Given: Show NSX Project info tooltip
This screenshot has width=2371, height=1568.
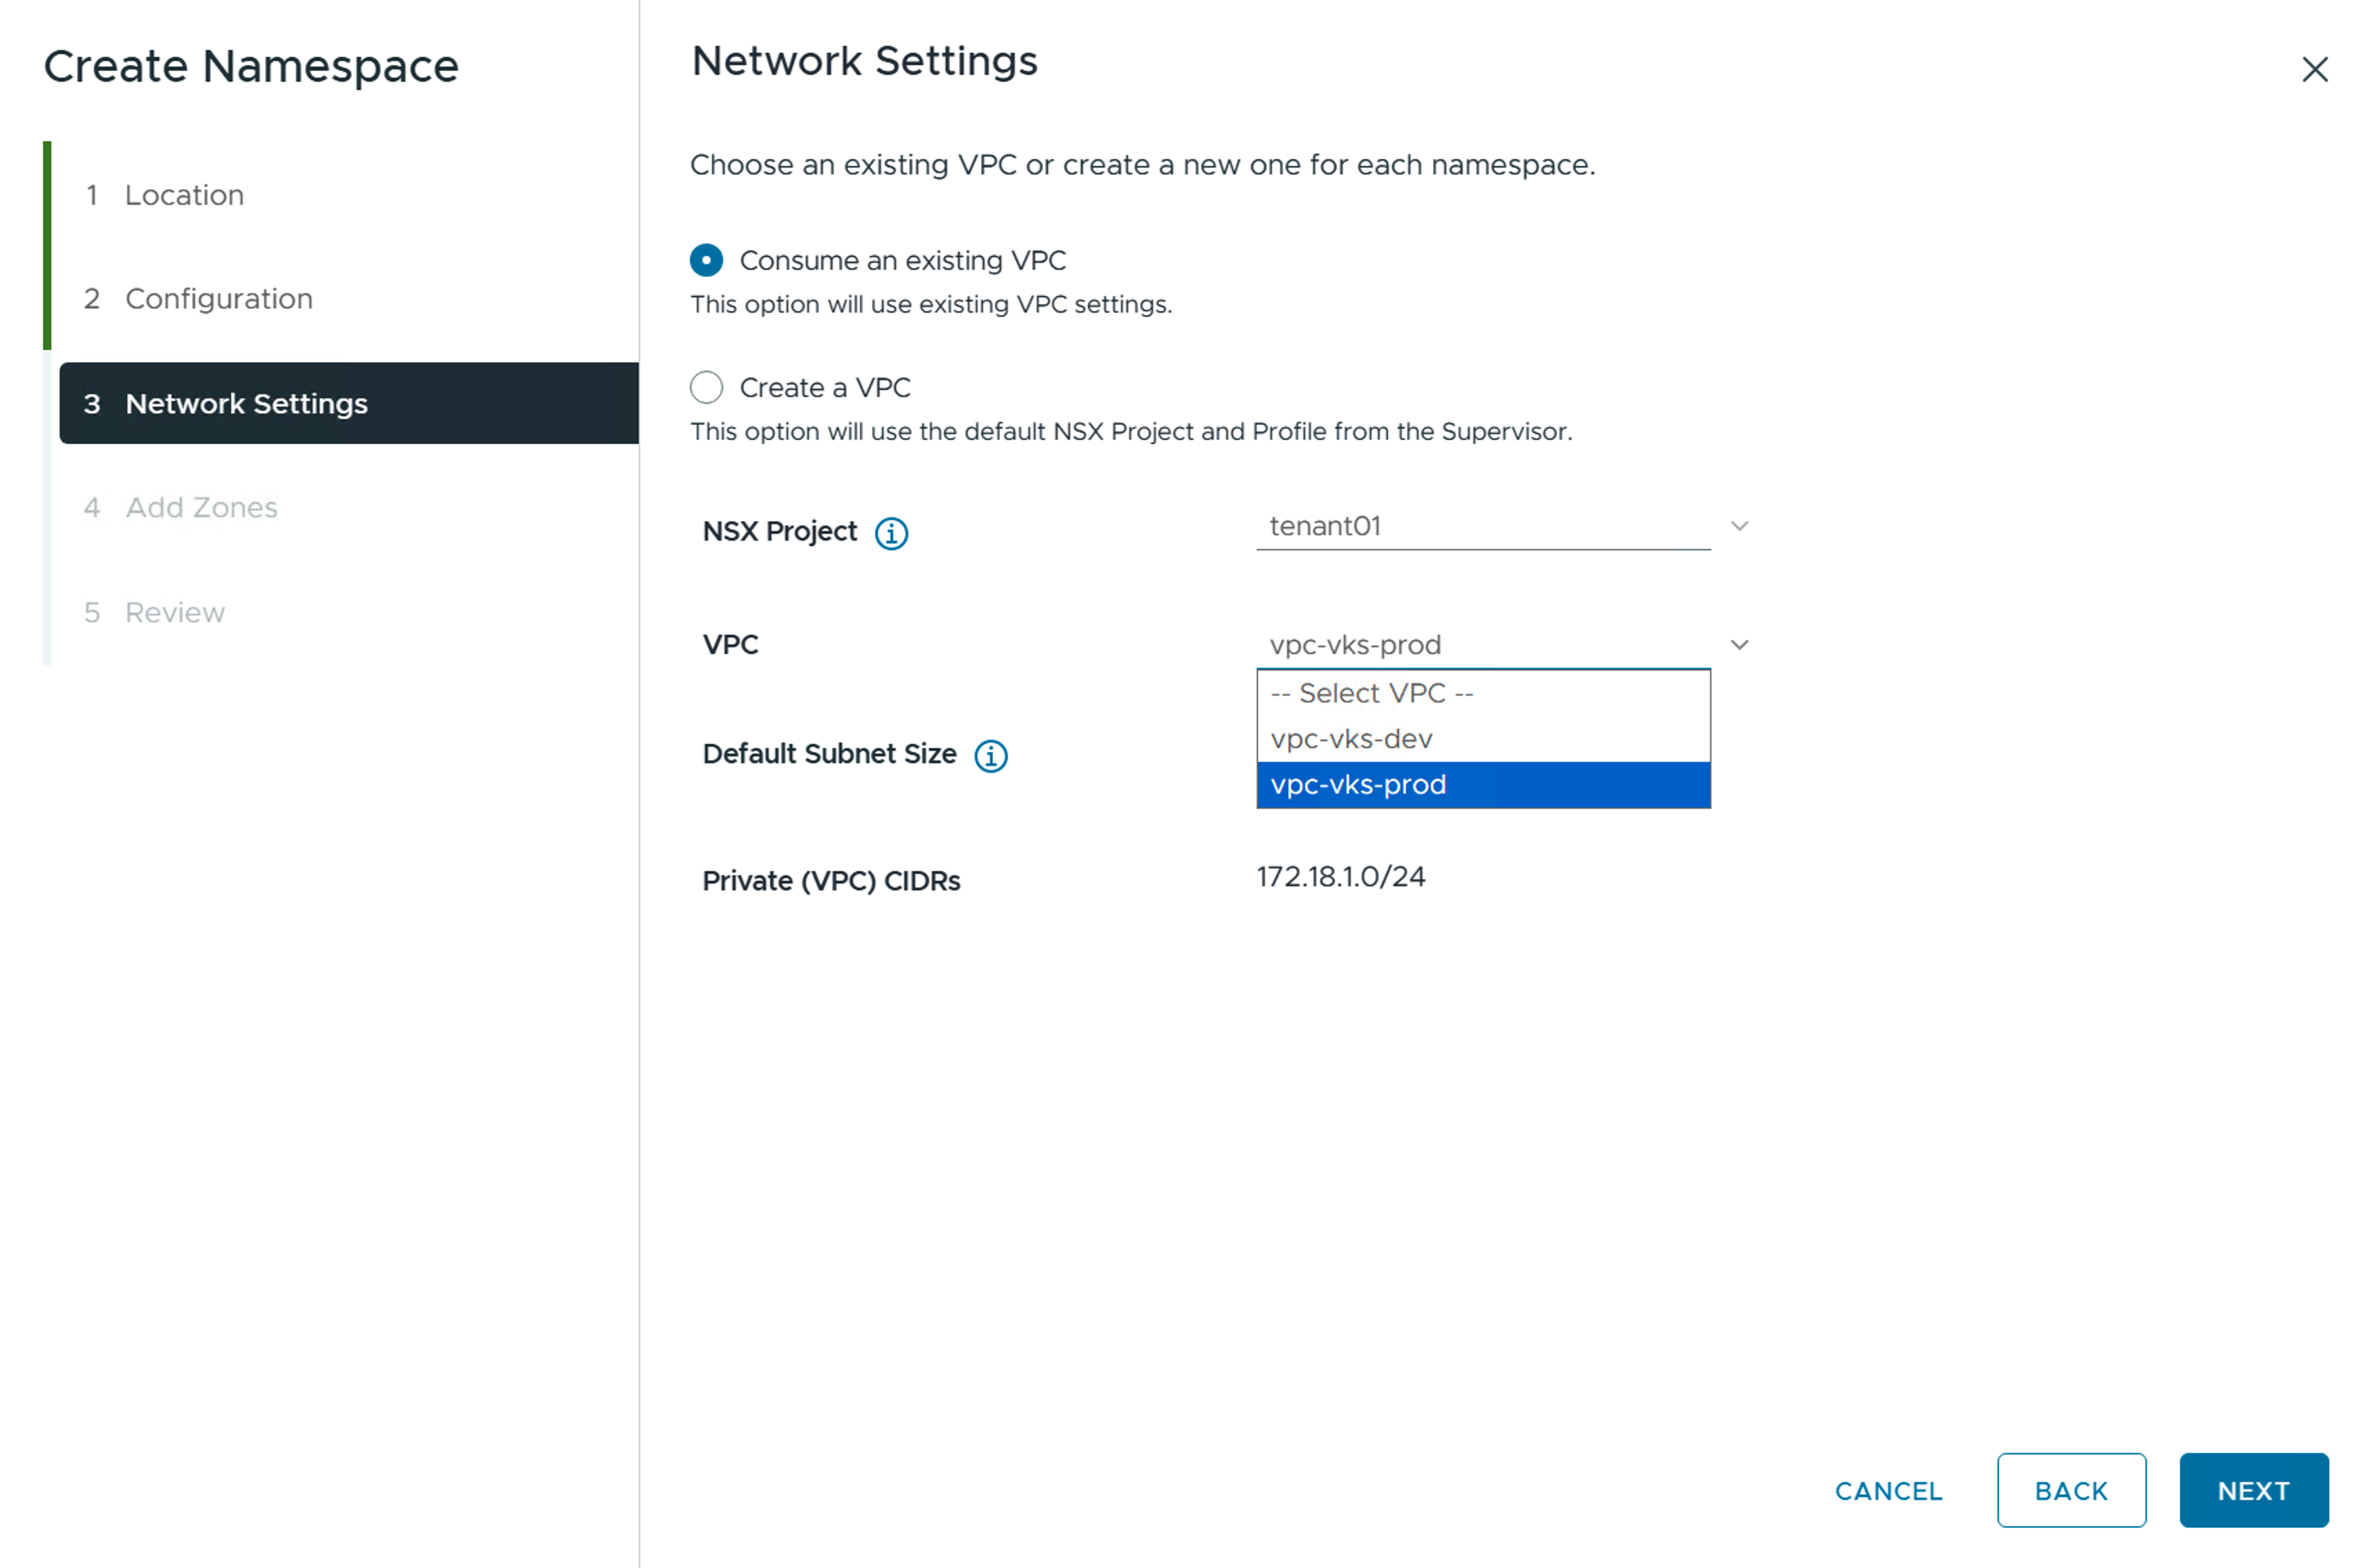Looking at the screenshot, I should click(892, 533).
